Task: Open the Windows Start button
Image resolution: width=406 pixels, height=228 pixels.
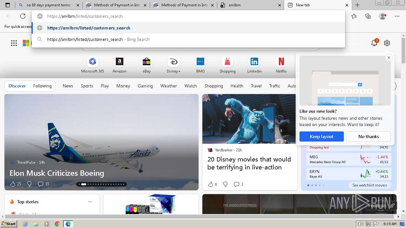Action: click(x=9, y=224)
